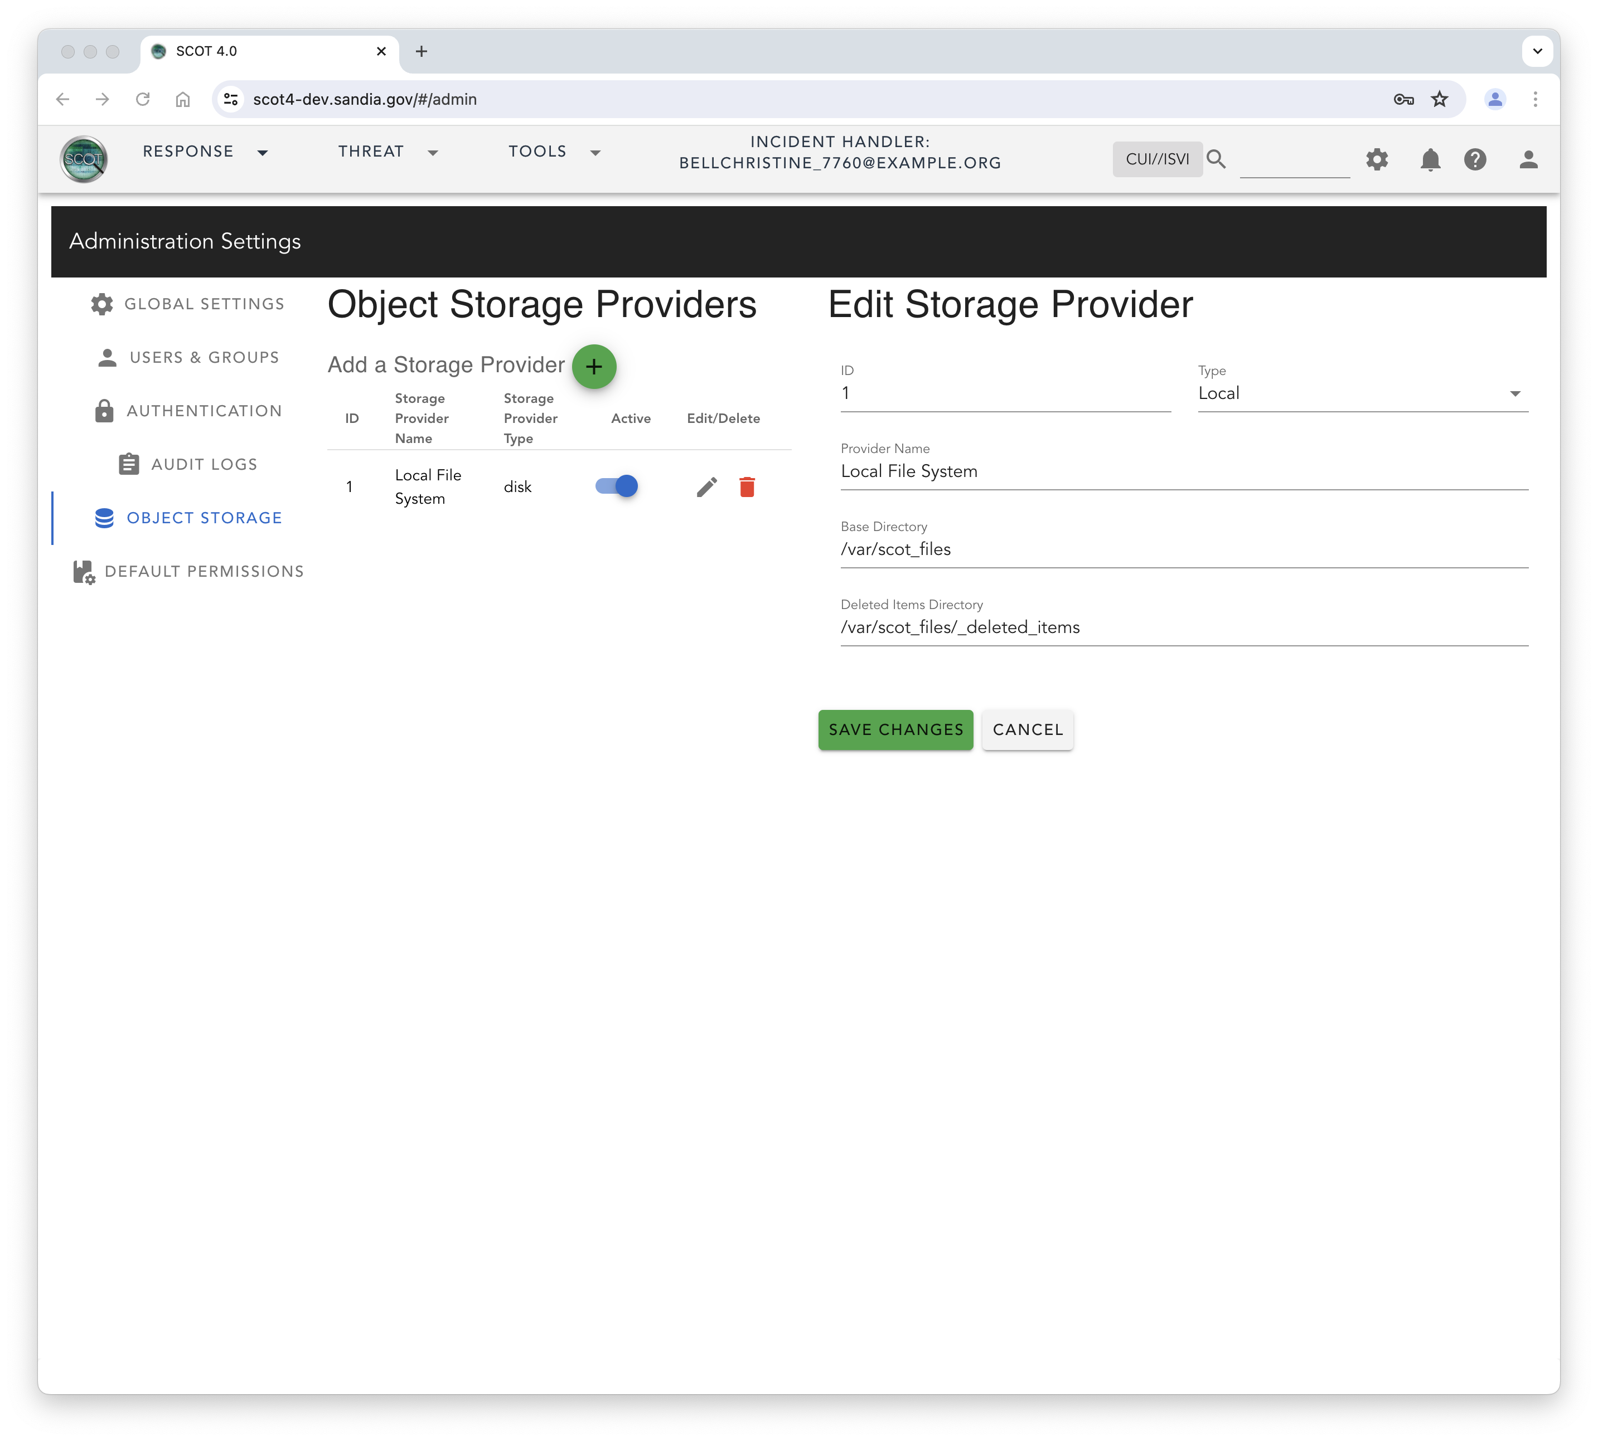Click the 'Storage Provider Name' column header
The image size is (1598, 1441).
[x=422, y=418]
